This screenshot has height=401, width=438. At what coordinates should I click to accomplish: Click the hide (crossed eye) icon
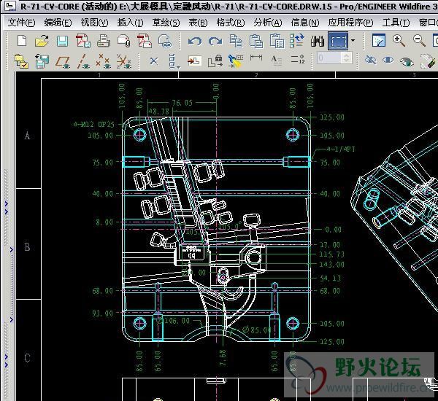tap(371, 60)
